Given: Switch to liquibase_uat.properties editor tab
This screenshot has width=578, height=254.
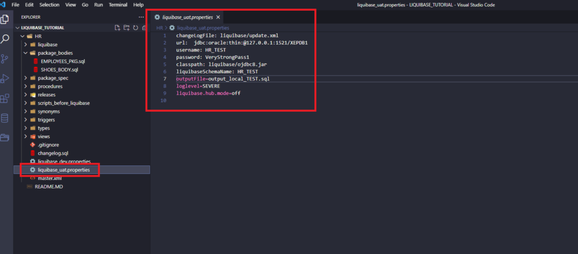Looking at the screenshot, I should point(187,17).
